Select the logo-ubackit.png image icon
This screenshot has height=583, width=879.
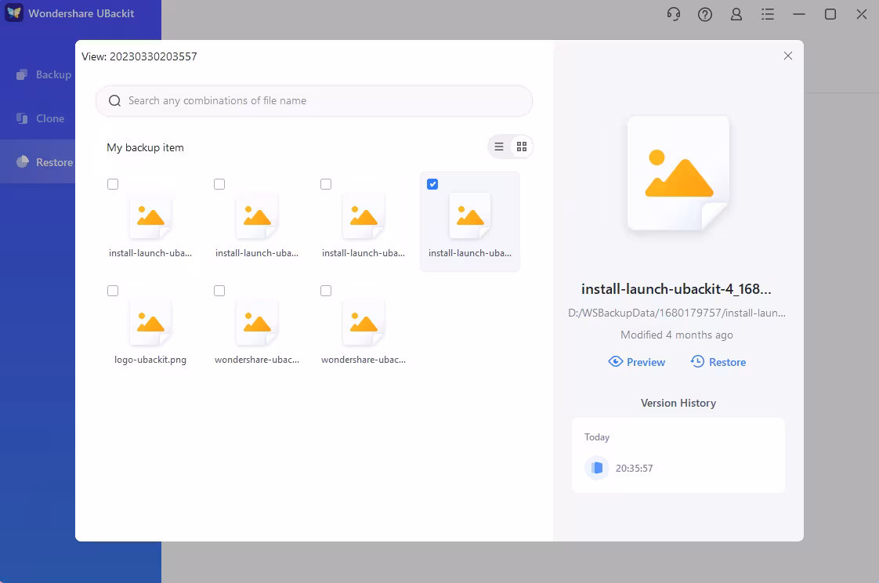tap(150, 323)
